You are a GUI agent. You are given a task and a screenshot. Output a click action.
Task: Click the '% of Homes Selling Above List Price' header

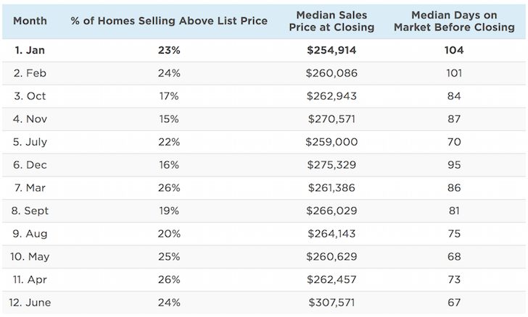point(170,21)
